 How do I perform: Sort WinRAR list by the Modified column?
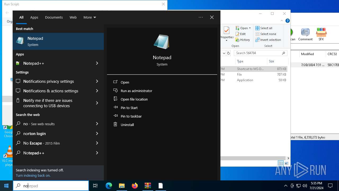point(313,54)
